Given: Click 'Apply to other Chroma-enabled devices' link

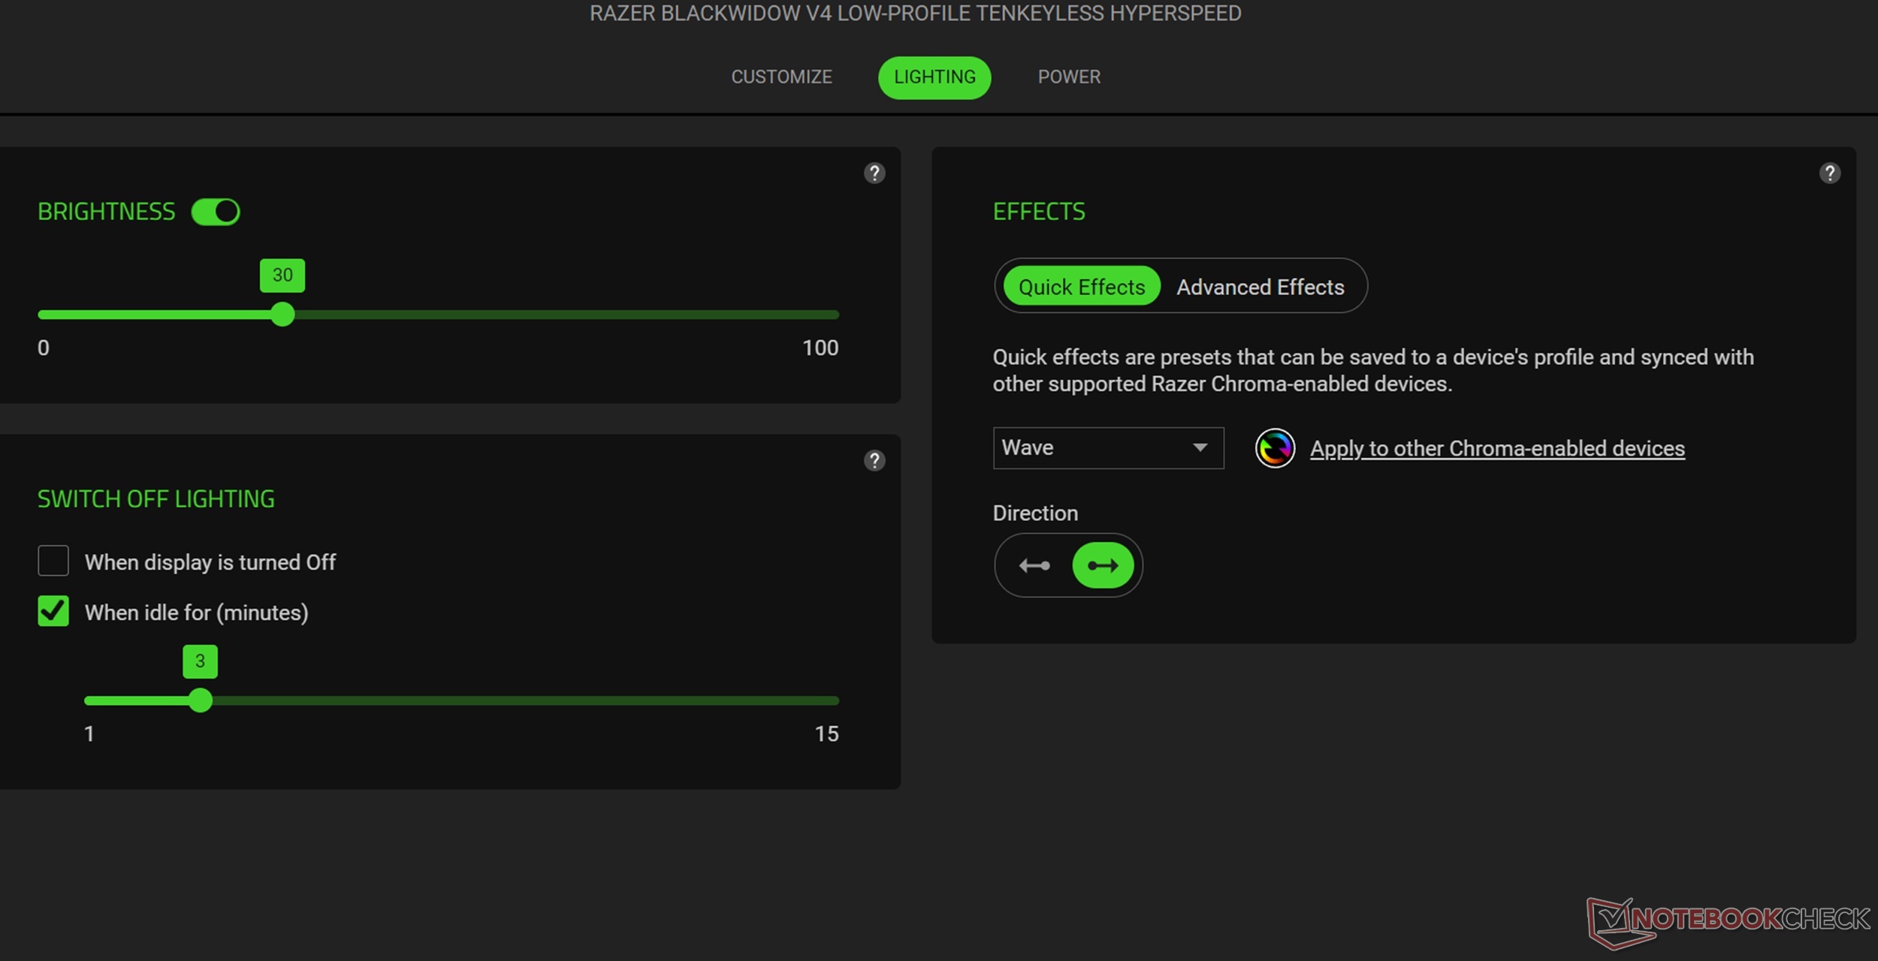Looking at the screenshot, I should click(x=1496, y=448).
